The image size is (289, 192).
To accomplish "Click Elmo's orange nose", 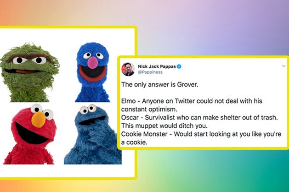I will [x=38, y=120].
